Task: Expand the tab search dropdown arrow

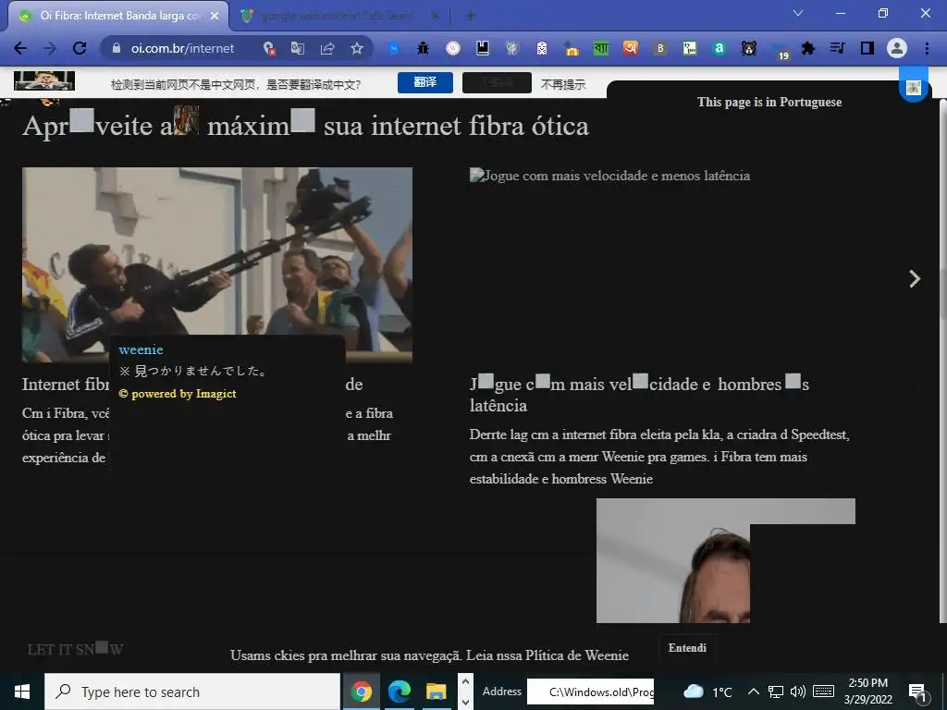Action: click(798, 13)
